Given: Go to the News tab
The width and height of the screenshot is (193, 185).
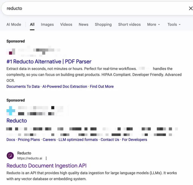Looking at the screenshot, I should [83, 24].
